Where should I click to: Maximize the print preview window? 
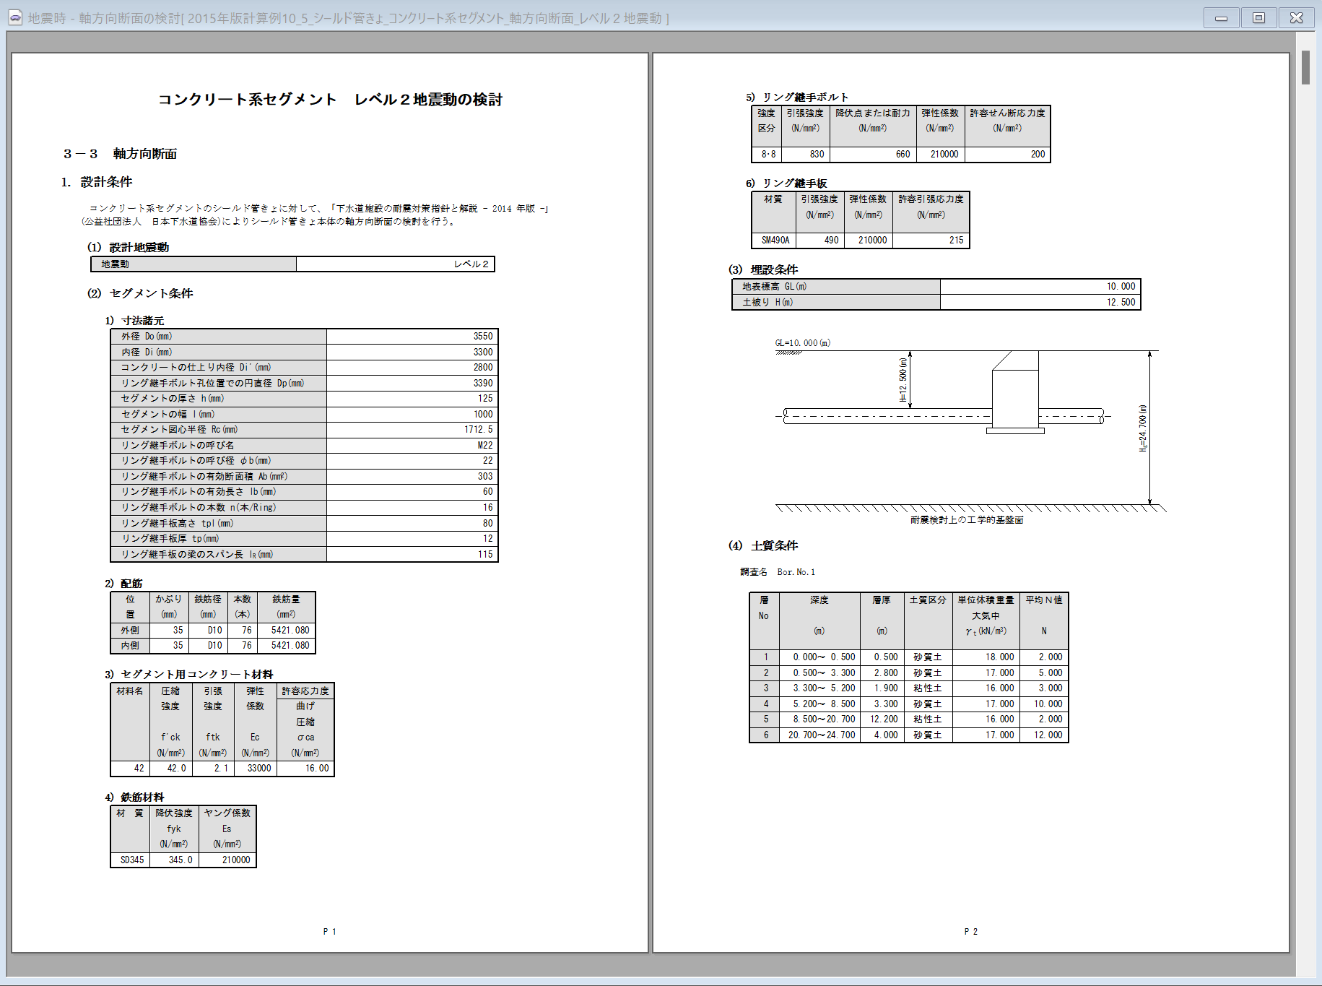1258,18
